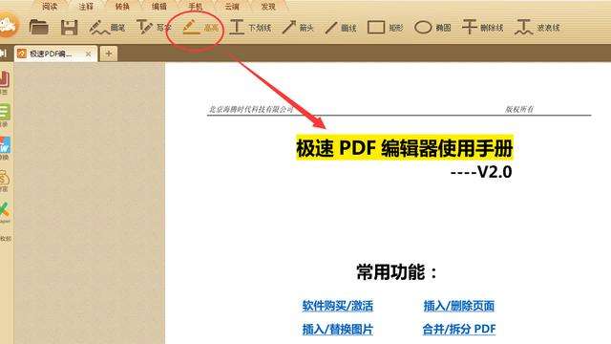Select the 写字 text writing tool

[x=154, y=28]
